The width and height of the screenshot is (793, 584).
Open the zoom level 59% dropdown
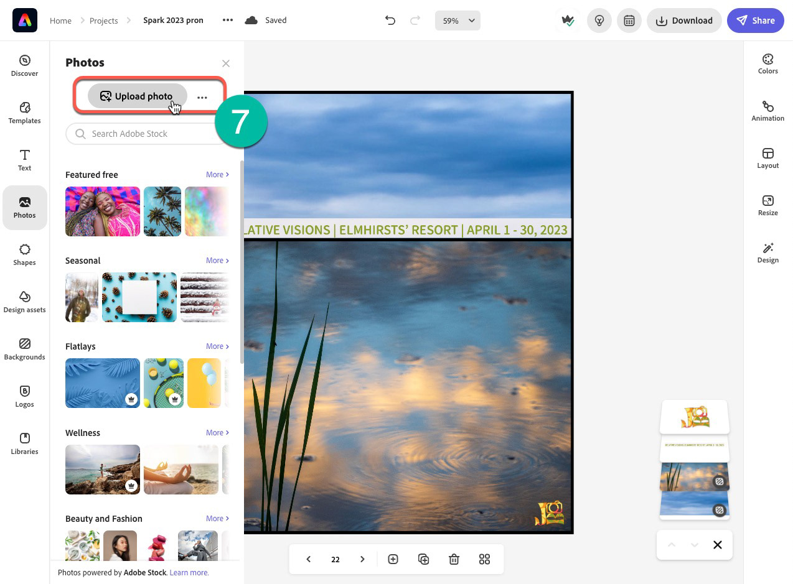pos(458,21)
